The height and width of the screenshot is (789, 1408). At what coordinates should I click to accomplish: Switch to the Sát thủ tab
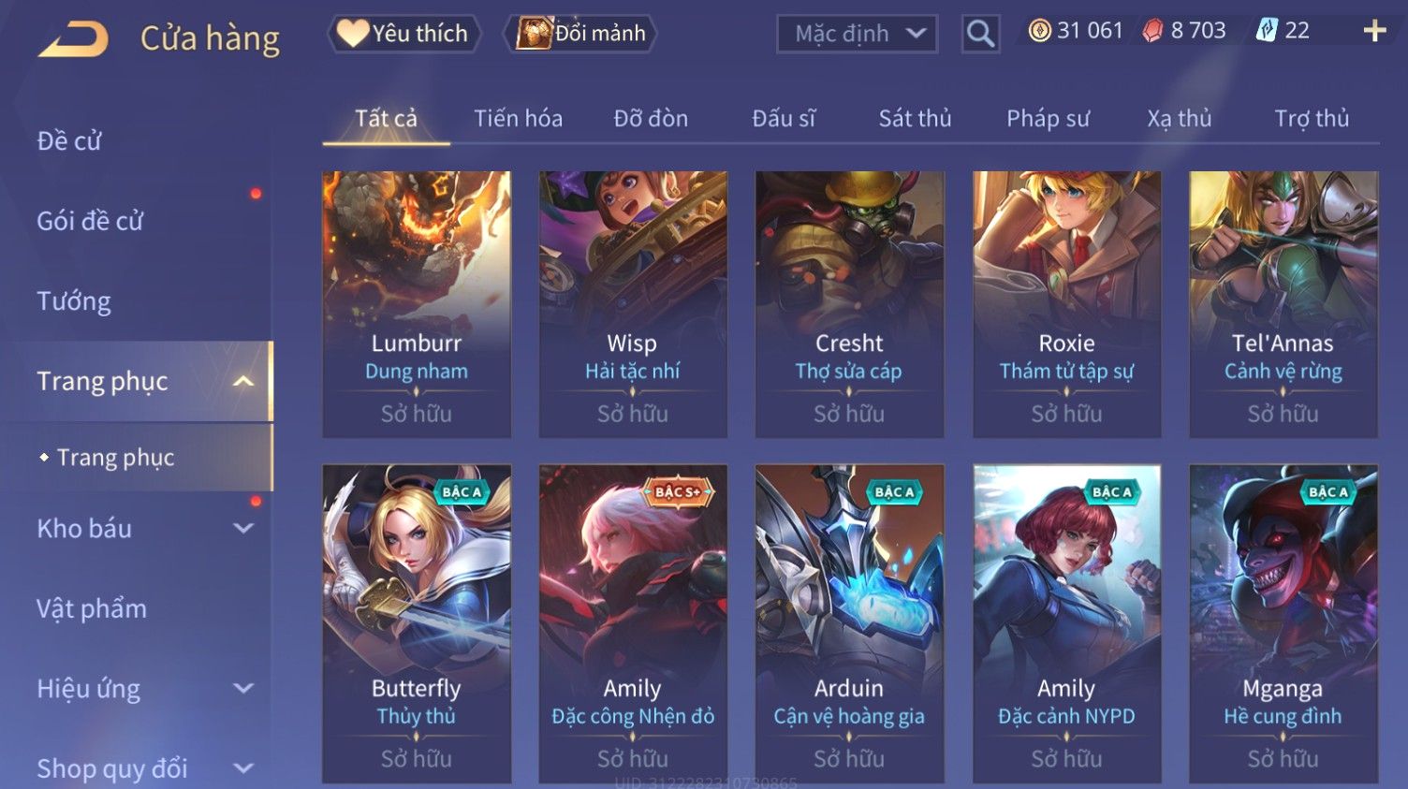[x=915, y=118]
